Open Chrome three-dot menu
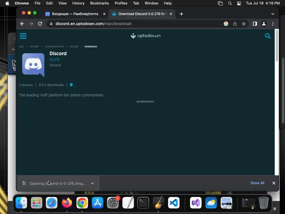Image resolution: width=285 pixels, height=214 pixels. pyautogui.click(x=273, y=24)
